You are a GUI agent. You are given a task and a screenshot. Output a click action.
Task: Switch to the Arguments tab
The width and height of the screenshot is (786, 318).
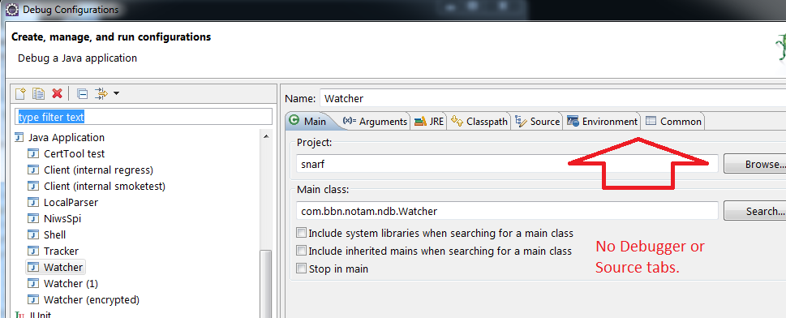tap(375, 122)
